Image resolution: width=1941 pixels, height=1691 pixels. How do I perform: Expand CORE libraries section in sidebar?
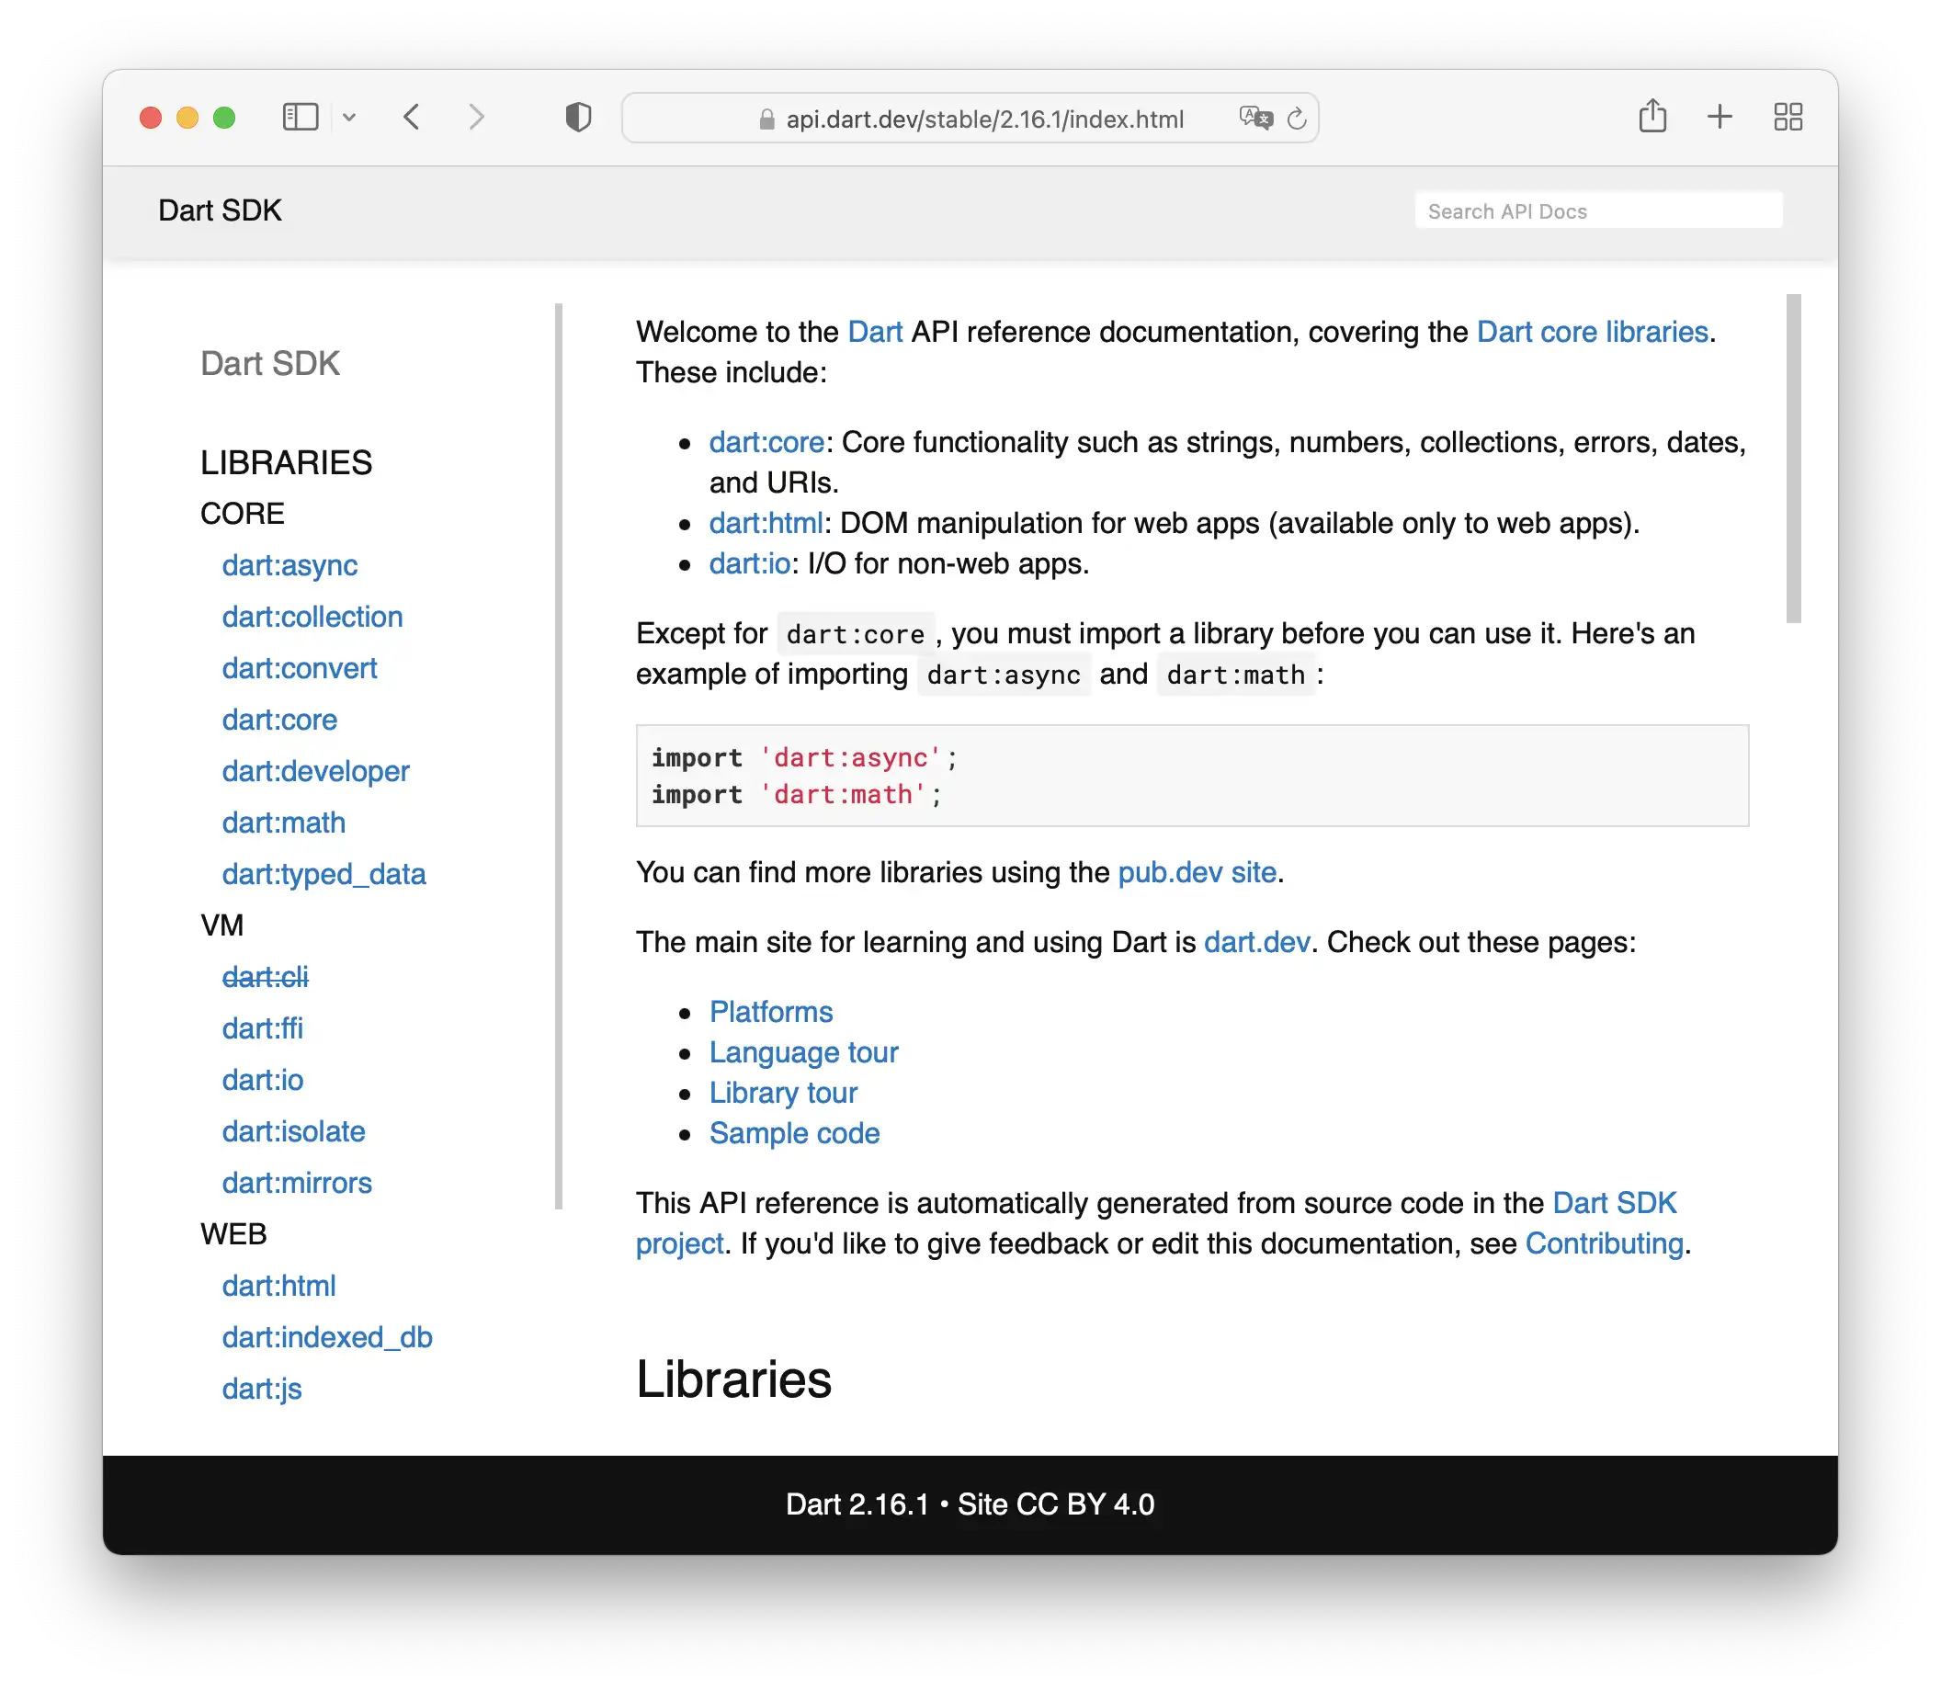pyautogui.click(x=243, y=513)
